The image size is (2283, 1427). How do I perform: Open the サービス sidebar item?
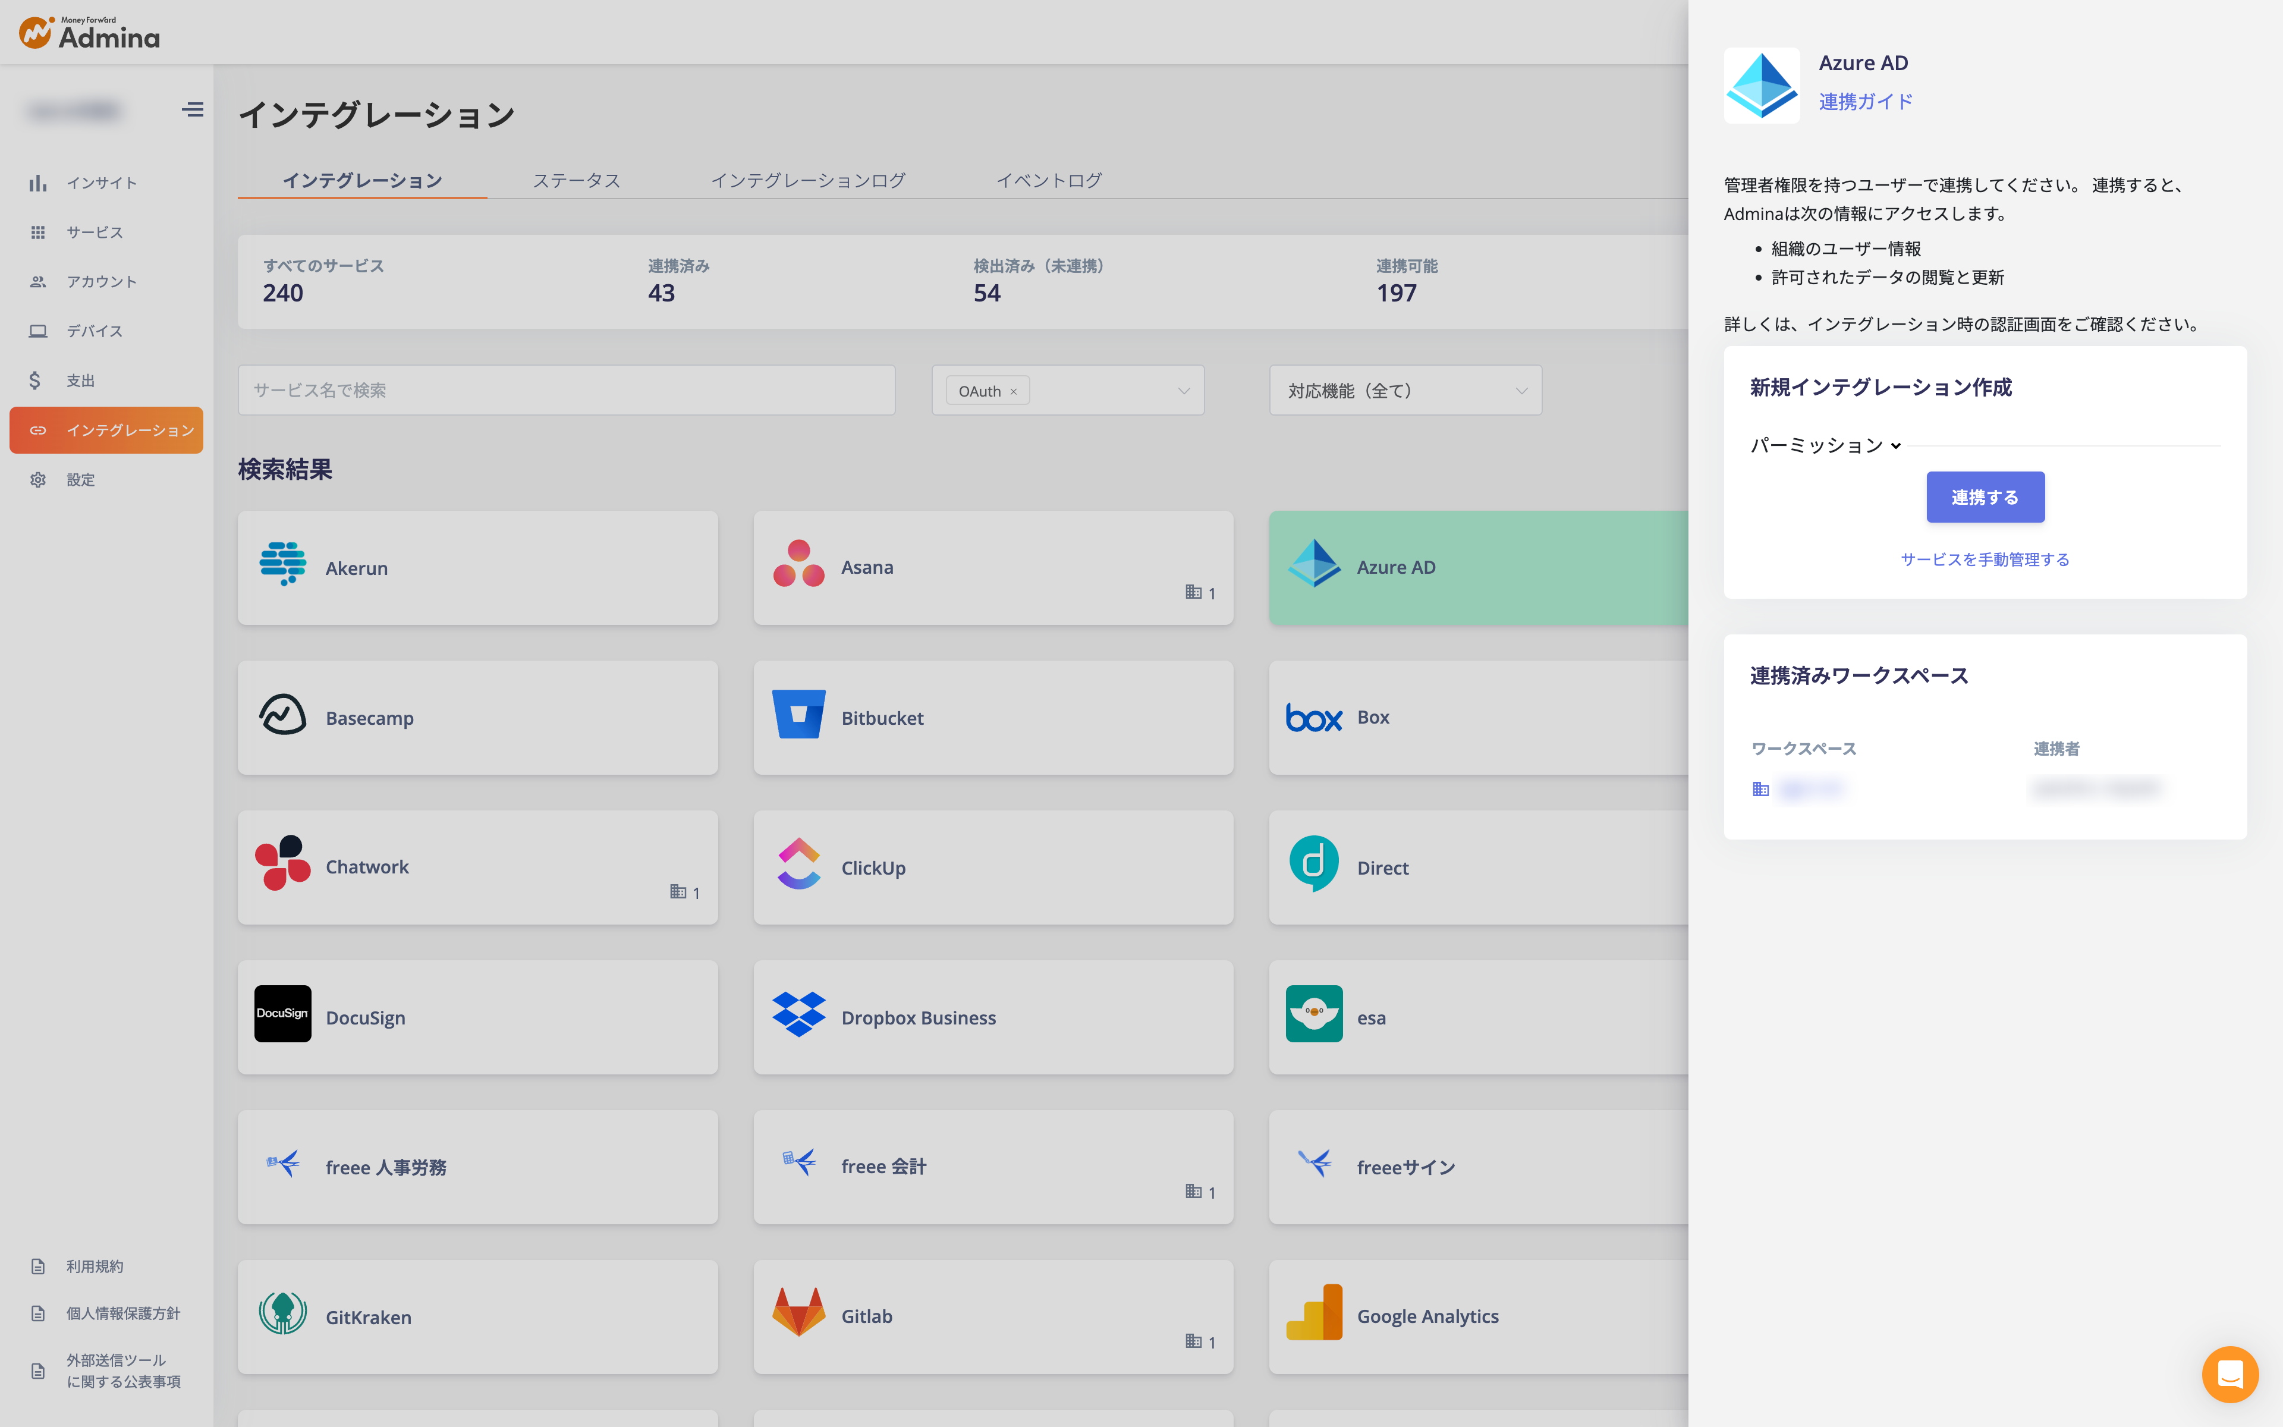[x=95, y=232]
